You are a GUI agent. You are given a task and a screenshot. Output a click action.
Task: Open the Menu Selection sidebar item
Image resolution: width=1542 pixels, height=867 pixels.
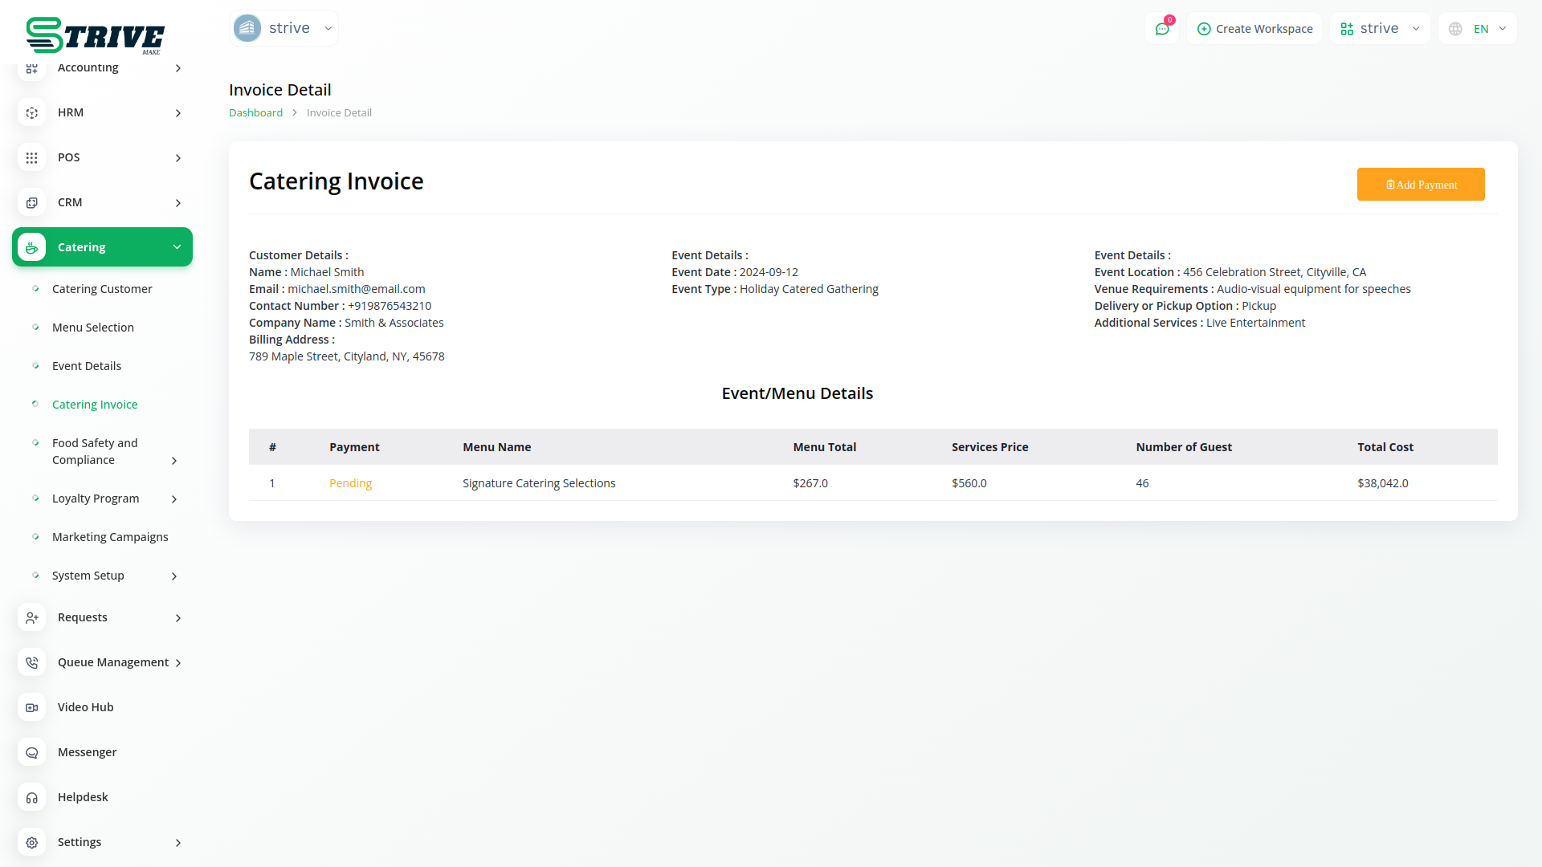(x=93, y=328)
